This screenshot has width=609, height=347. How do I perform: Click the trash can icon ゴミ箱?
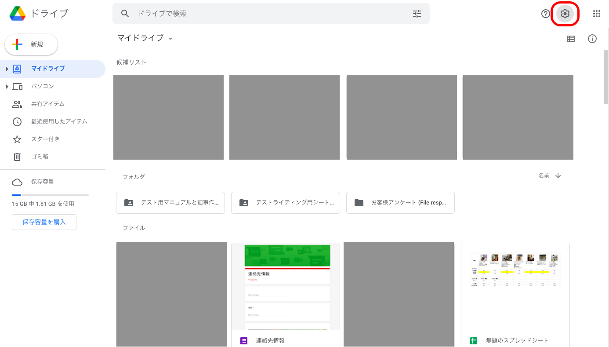point(17,157)
